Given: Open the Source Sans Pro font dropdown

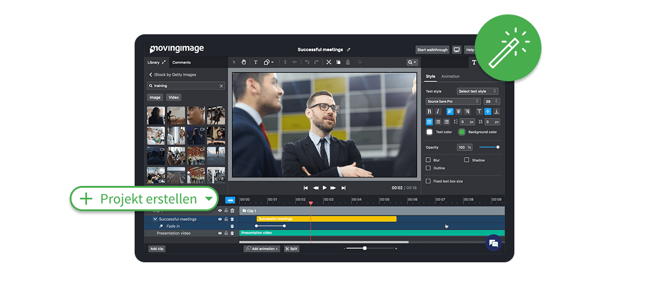Looking at the screenshot, I should coord(453,101).
